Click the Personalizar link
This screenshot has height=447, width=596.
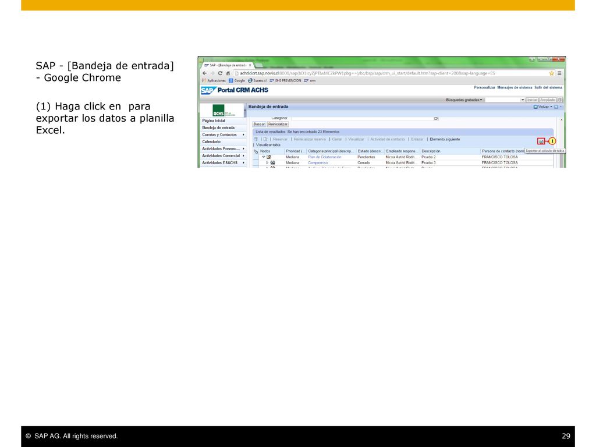[x=484, y=87]
